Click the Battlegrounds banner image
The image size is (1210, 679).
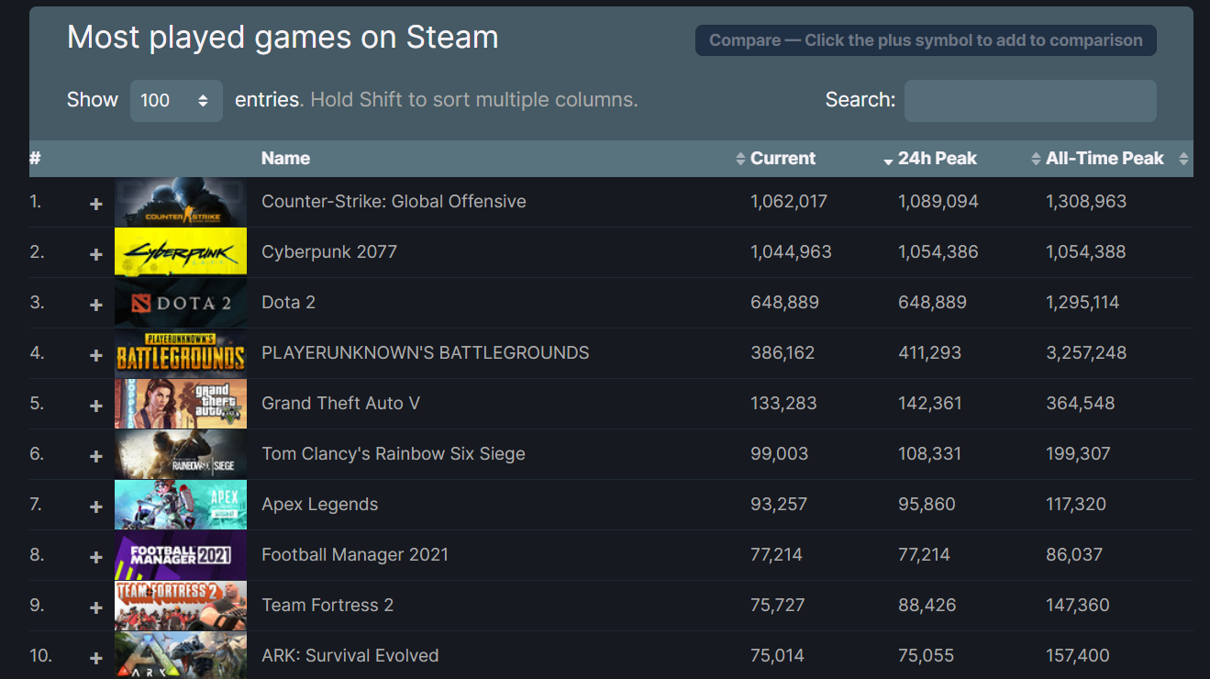click(181, 353)
